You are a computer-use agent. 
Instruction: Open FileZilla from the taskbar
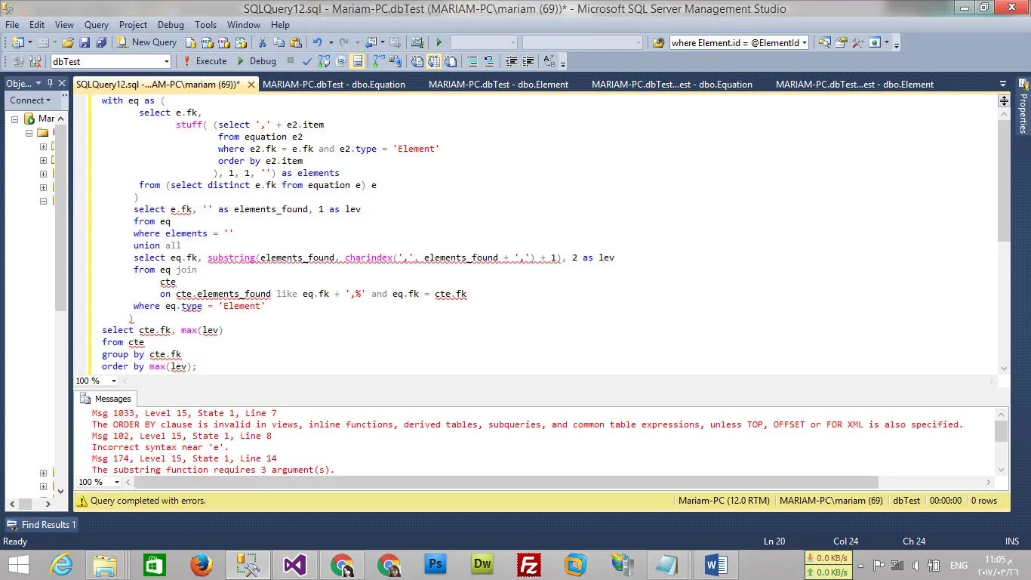(529, 564)
